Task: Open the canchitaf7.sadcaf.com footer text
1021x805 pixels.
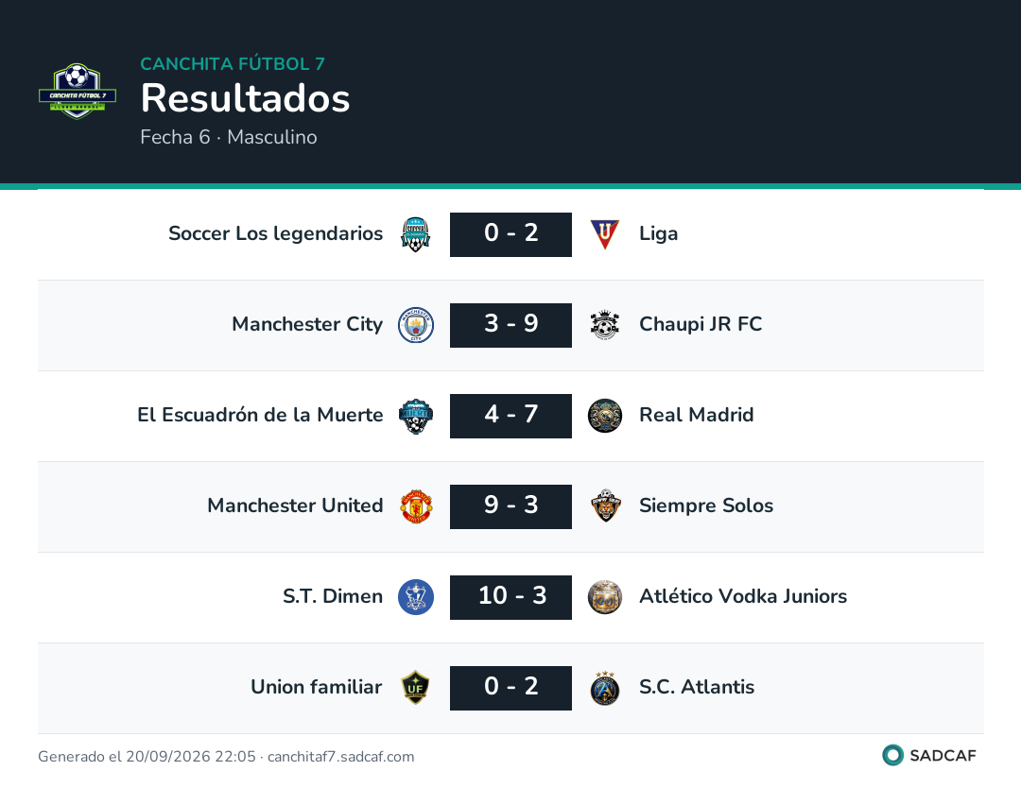Action: click(340, 756)
